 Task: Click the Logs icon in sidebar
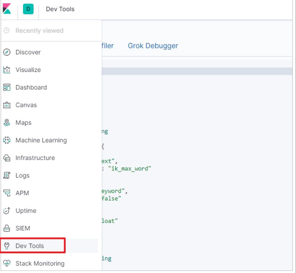7,175
